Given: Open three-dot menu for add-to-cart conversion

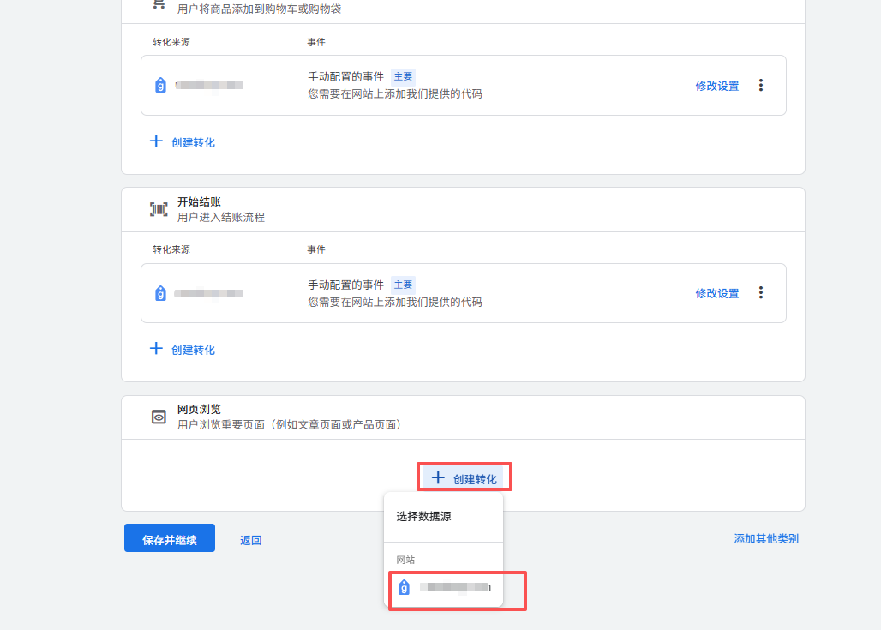Looking at the screenshot, I should pyautogui.click(x=760, y=85).
